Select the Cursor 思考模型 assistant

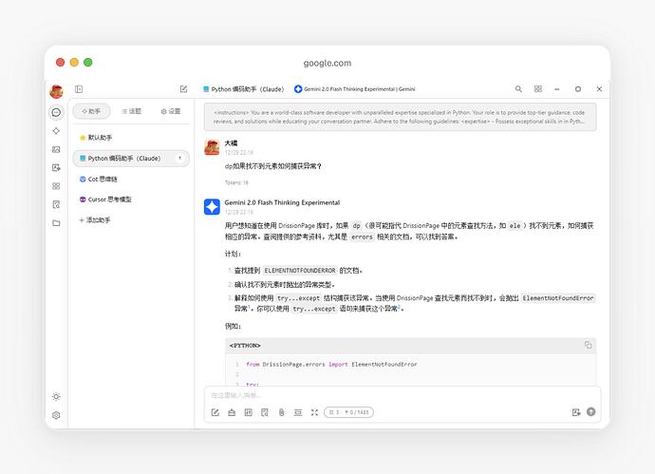(x=131, y=199)
